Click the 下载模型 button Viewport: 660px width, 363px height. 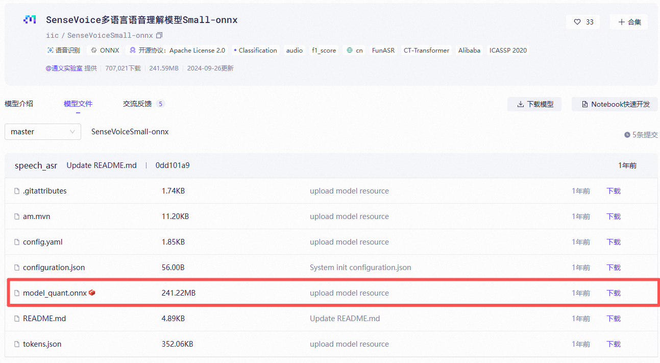point(534,104)
